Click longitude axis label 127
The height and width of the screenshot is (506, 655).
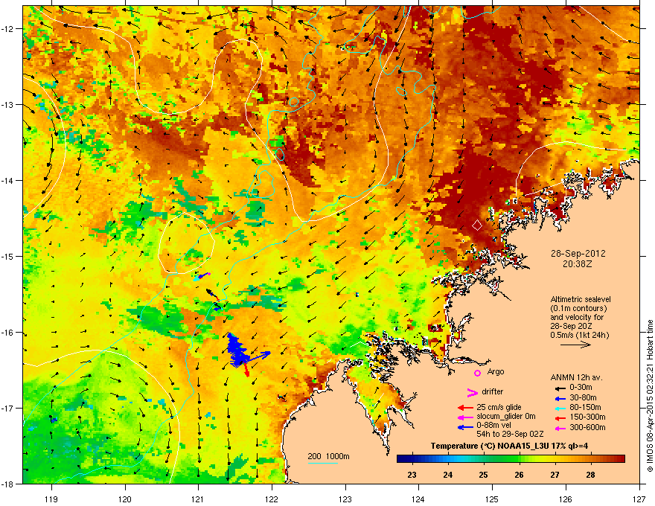639,499
